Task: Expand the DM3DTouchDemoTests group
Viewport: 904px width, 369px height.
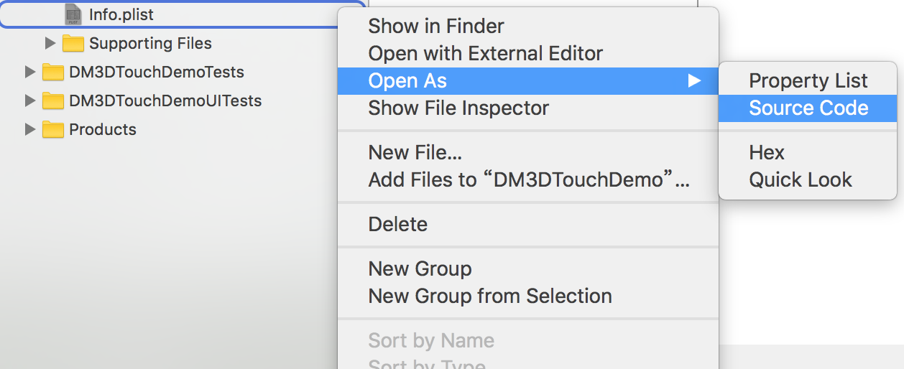Action: [x=29, y=73]
